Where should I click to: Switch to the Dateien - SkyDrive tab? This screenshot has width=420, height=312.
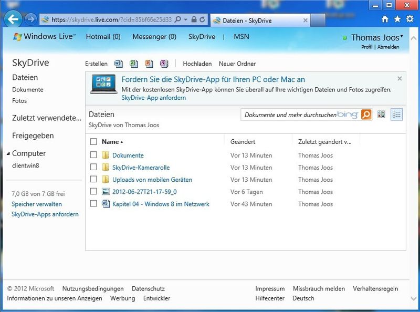247,20
